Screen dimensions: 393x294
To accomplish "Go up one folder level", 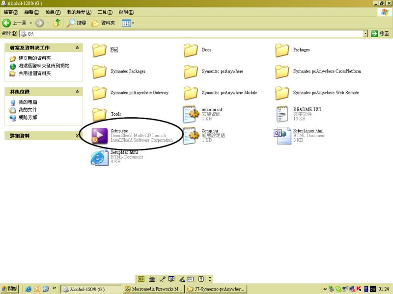I will point(57,23).
